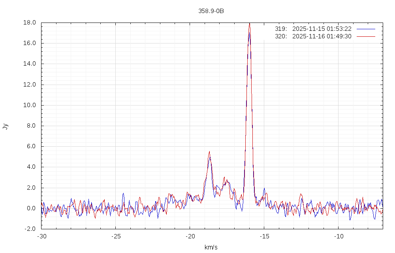Click the km/s x-axis label

211,247
